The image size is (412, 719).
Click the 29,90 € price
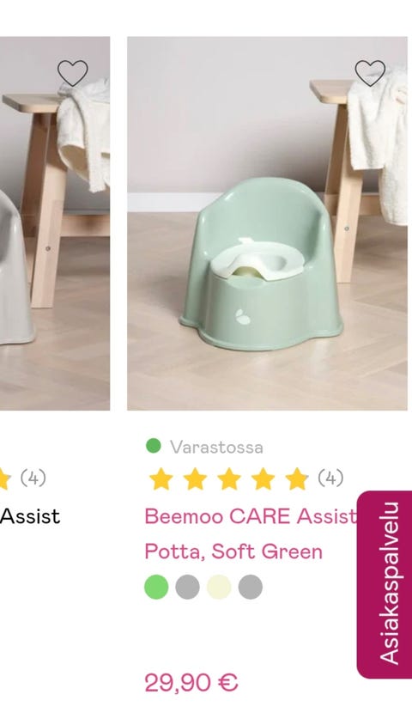click(x=191, y=683)
